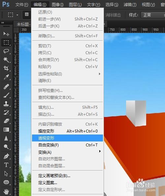
Task: Select the Healing Brush tool
Action: pos(6,87)
